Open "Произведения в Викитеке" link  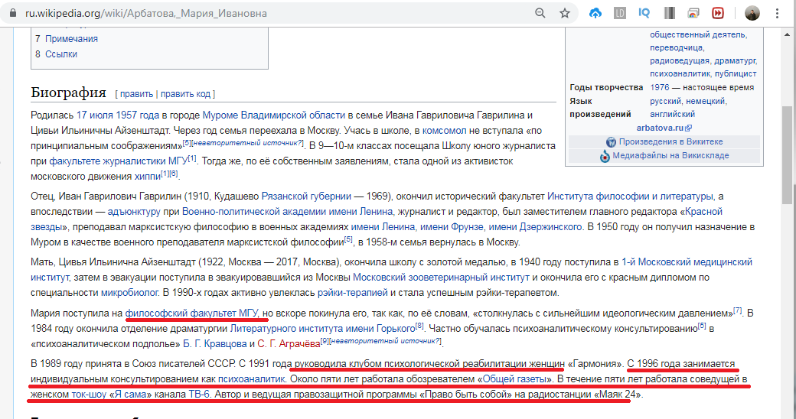[670, 141]
